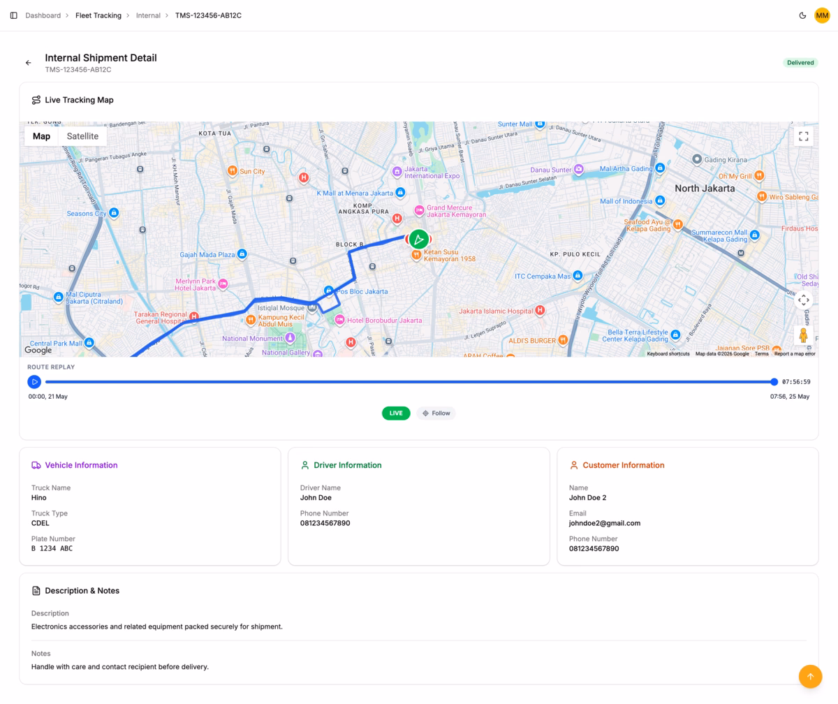Toggle the sidebar panel icon
The width and height of the screenshot is (838, 704).
[x=13, y=15]
